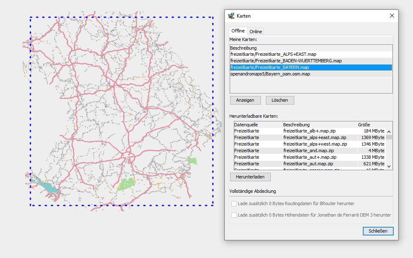Toggle Höhendaten Jonathan de Ferranti checkbox
Viewport: 413px width, 258px height.
coord(234,215)
